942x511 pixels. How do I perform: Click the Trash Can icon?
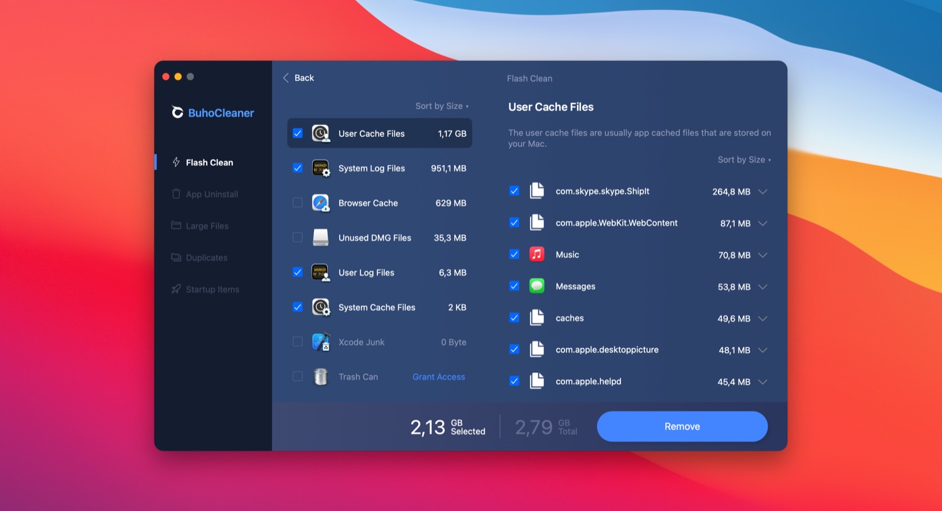[321, 377]
